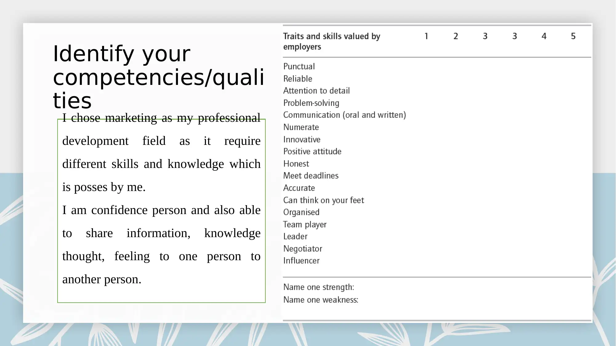The width and height of the screenshot is (616, 346).
Task: Toggle 'Team player' visibility in table
Action: [305, 224]
